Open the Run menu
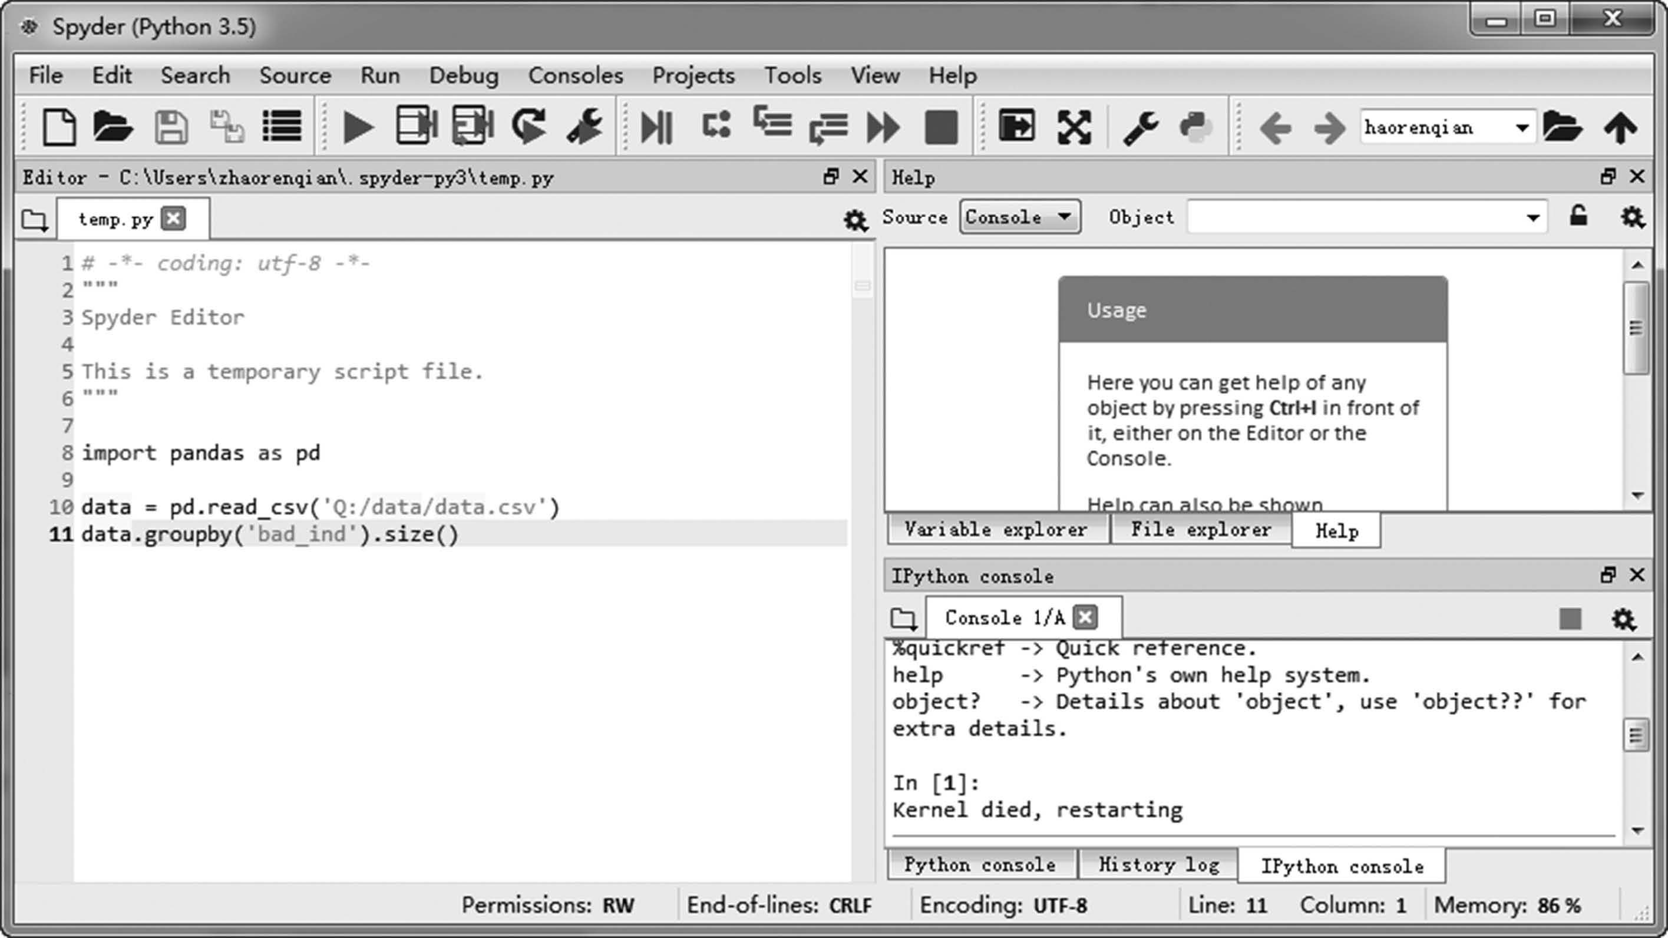 (x=380, y=75)
